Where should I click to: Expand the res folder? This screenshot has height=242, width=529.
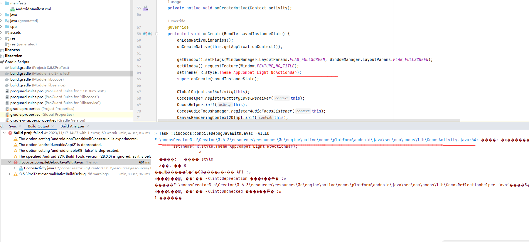click(x=1, y=38)
